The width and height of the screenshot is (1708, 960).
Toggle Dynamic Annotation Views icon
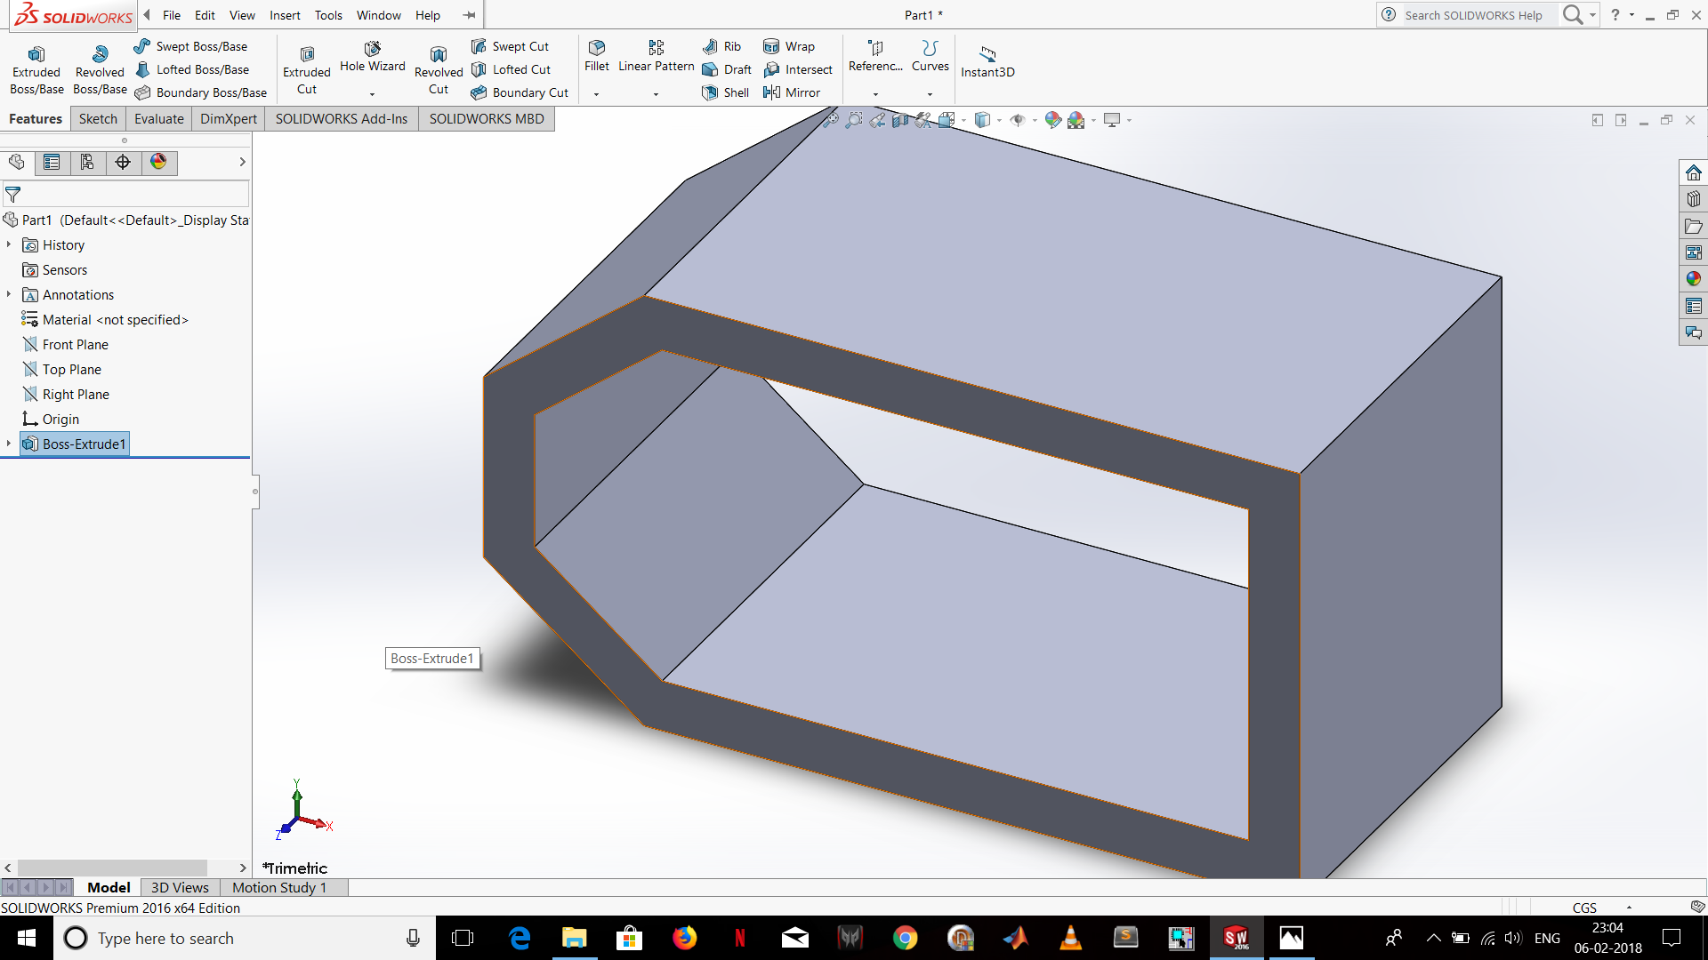tap(923, 120)
